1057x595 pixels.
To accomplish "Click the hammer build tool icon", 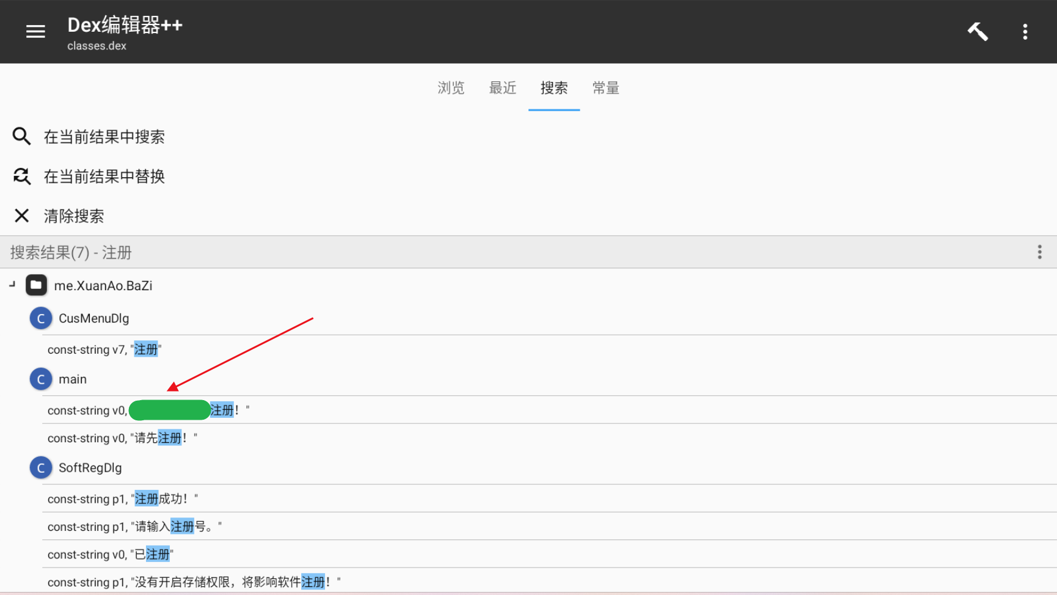I will [x=978, y=32].
